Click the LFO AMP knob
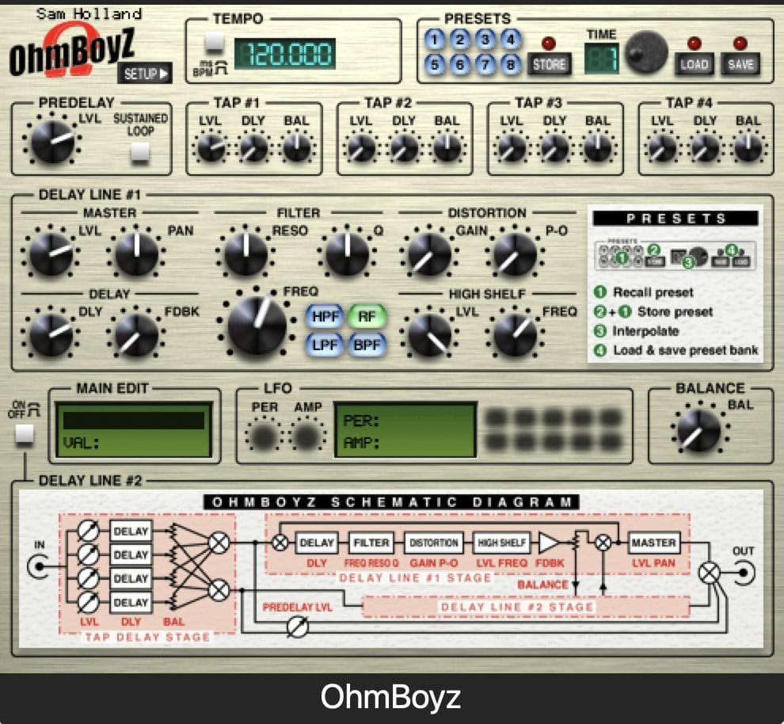The height and width of the screenshot is (724, 784). 306,436
